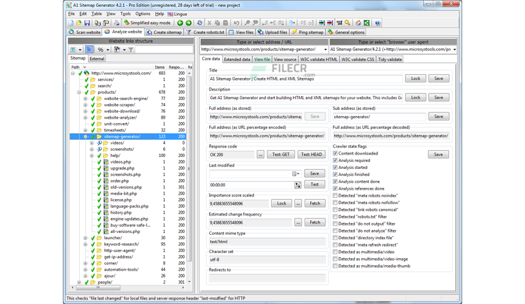Click the Print toolbar icon
This screenshot has height=304, width=525.
coord(116,23)
